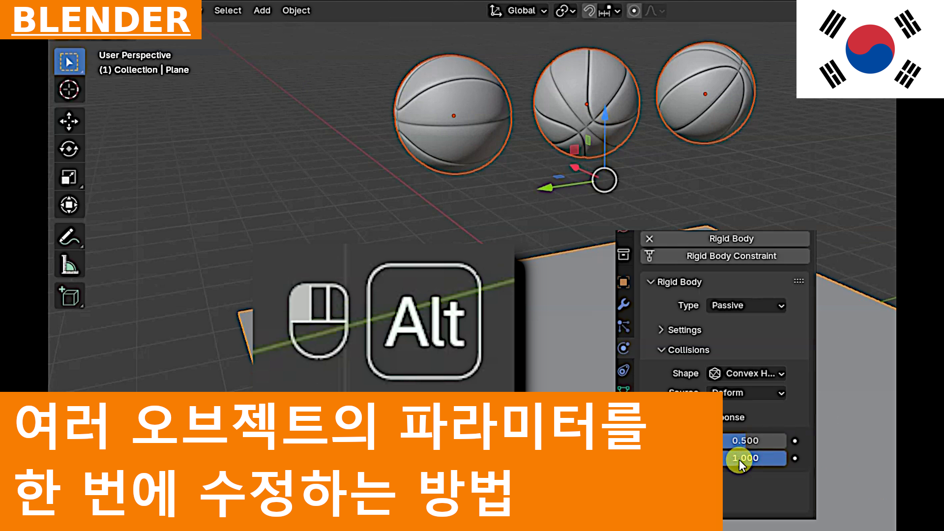Viewport: 944px width, 531px height.
Task: Click the green Y-axis gizmo arrow
Action: click(x=545, y=188)
